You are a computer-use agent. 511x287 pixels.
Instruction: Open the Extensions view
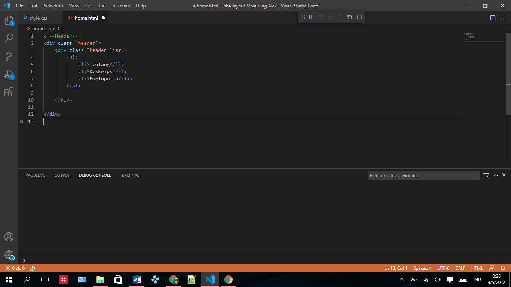coord(9,92)
